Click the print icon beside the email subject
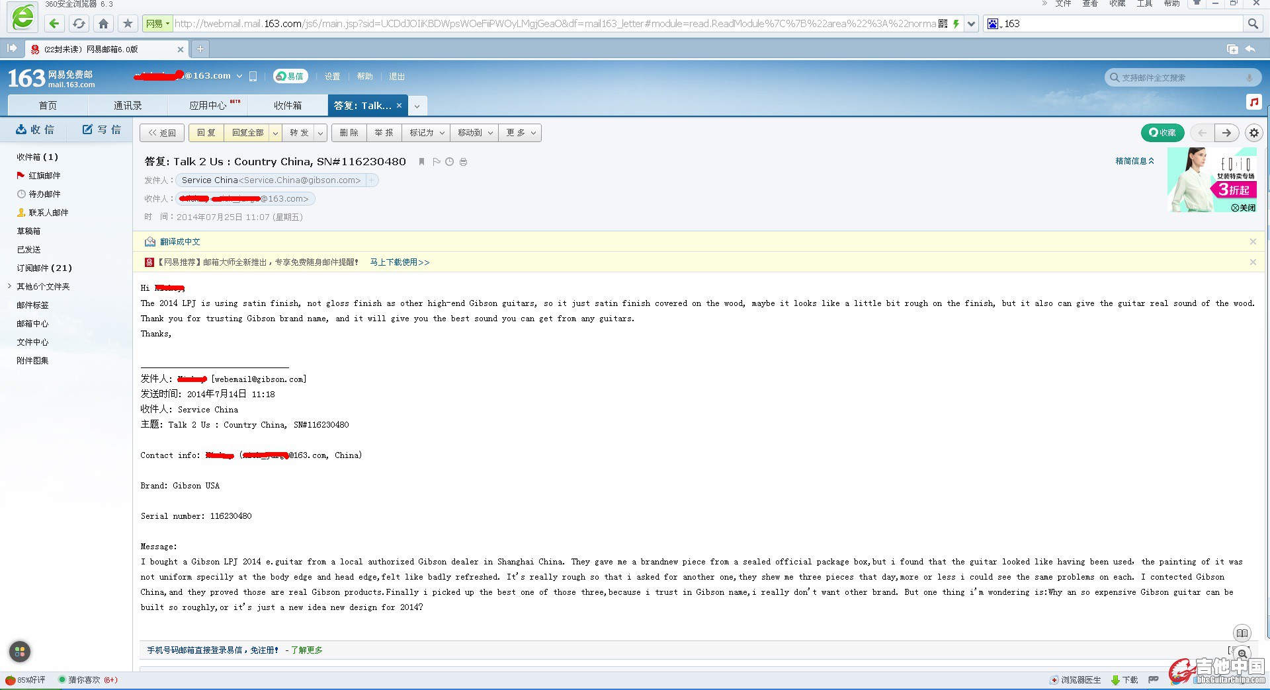 (x=463, y=162)
